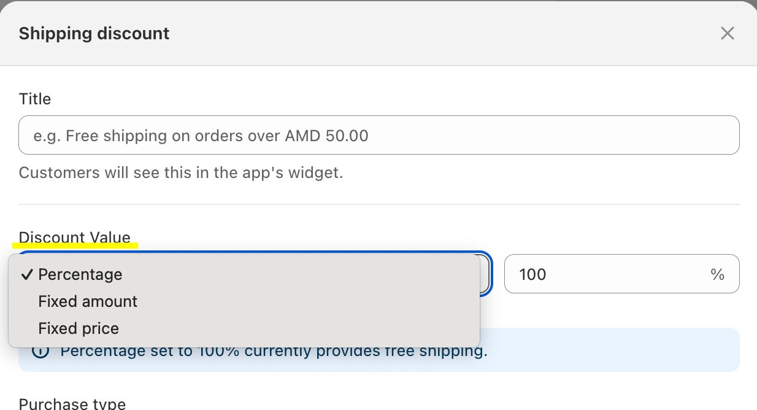Click the blue info banner's empty right side

(x=613, y=352)
